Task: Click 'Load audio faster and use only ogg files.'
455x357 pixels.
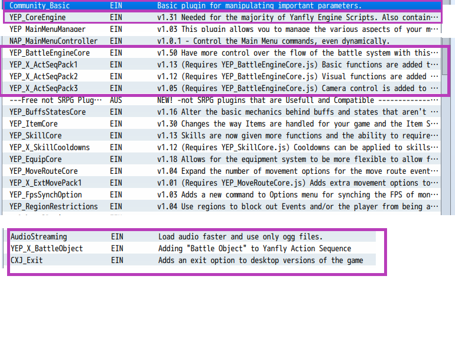Action: [240, 237]
